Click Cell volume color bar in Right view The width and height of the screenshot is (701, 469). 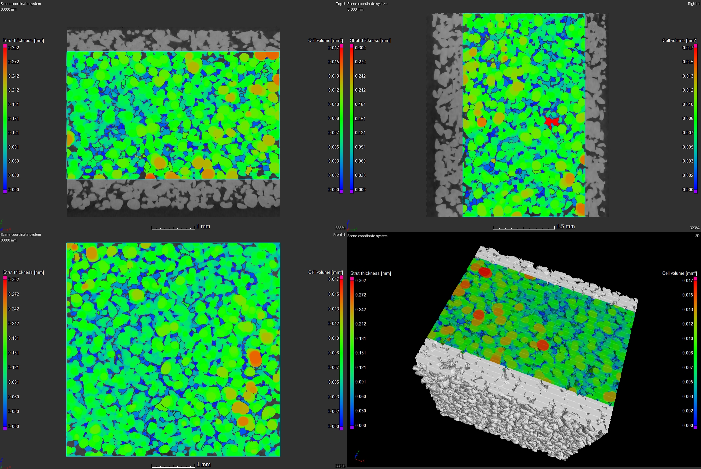click(695, 118)
